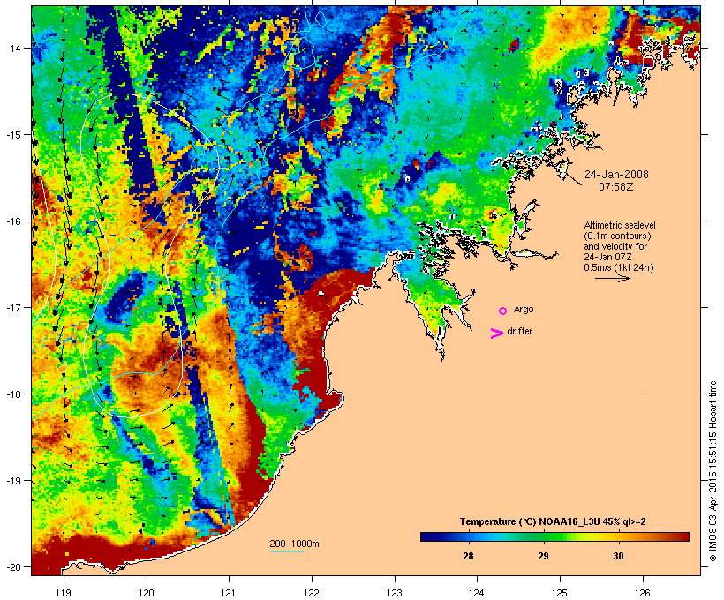Click the 0.5m/s velocity scale arrow

tap(612, 278)
